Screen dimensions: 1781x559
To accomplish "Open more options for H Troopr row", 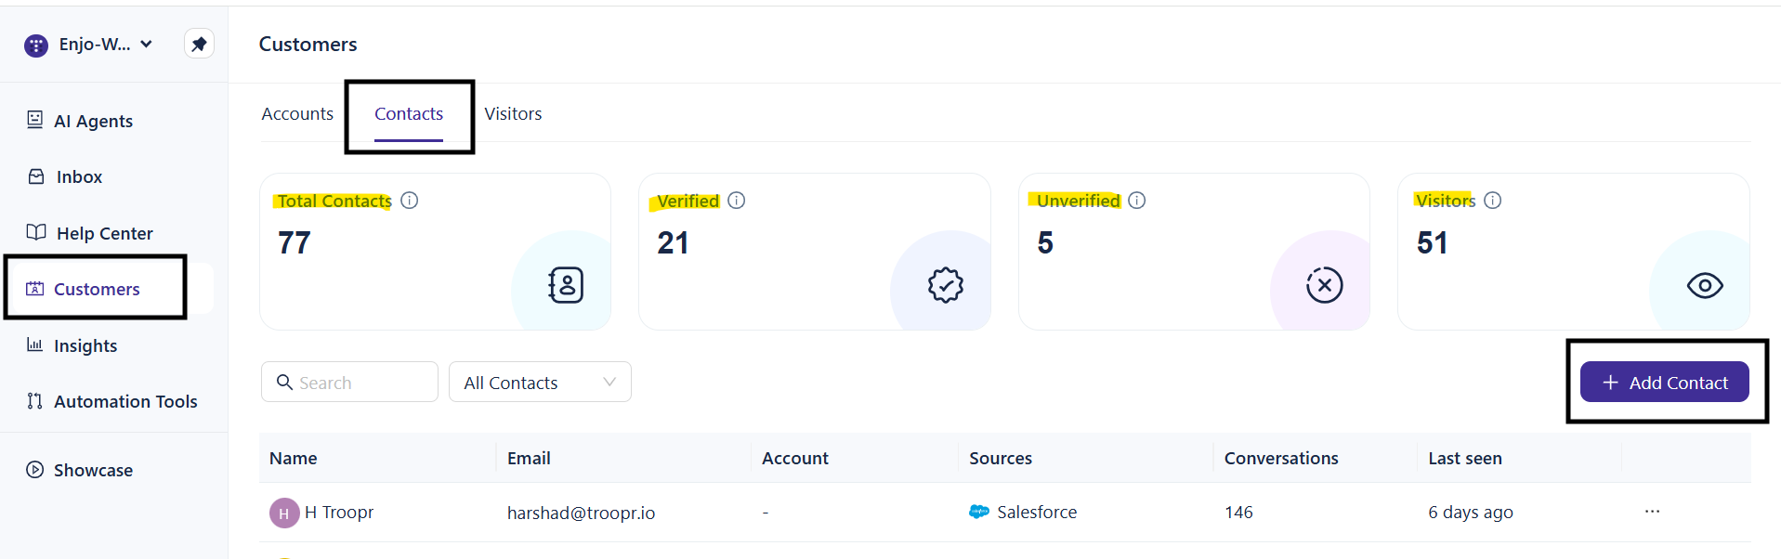I will (x=1652, y=512).
